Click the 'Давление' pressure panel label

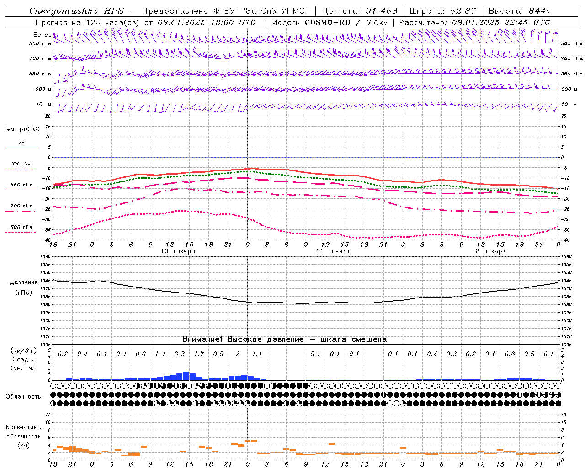[24, 282]
